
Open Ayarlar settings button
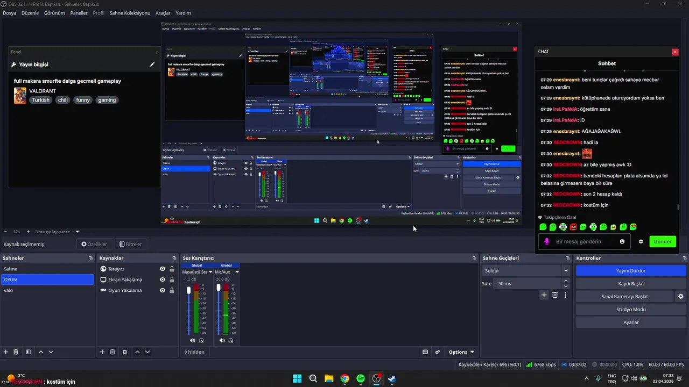coord(631,322)
